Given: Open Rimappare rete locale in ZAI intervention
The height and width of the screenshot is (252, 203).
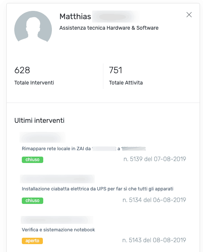Looking at the screenshot, I should [x=84, y=149].
